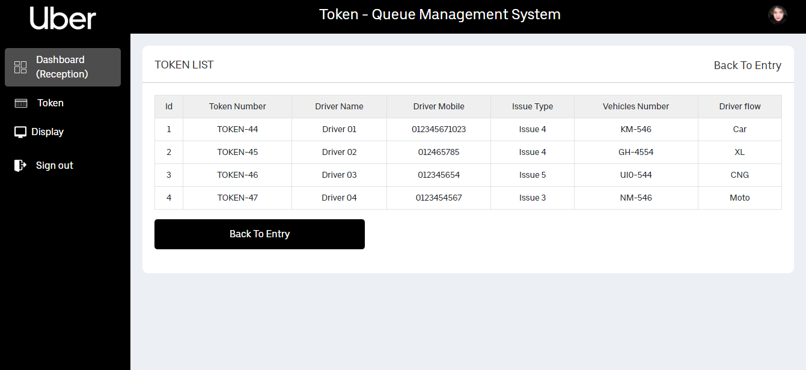
Task: Select the TOKEN-44 cell
Action: 237,129
